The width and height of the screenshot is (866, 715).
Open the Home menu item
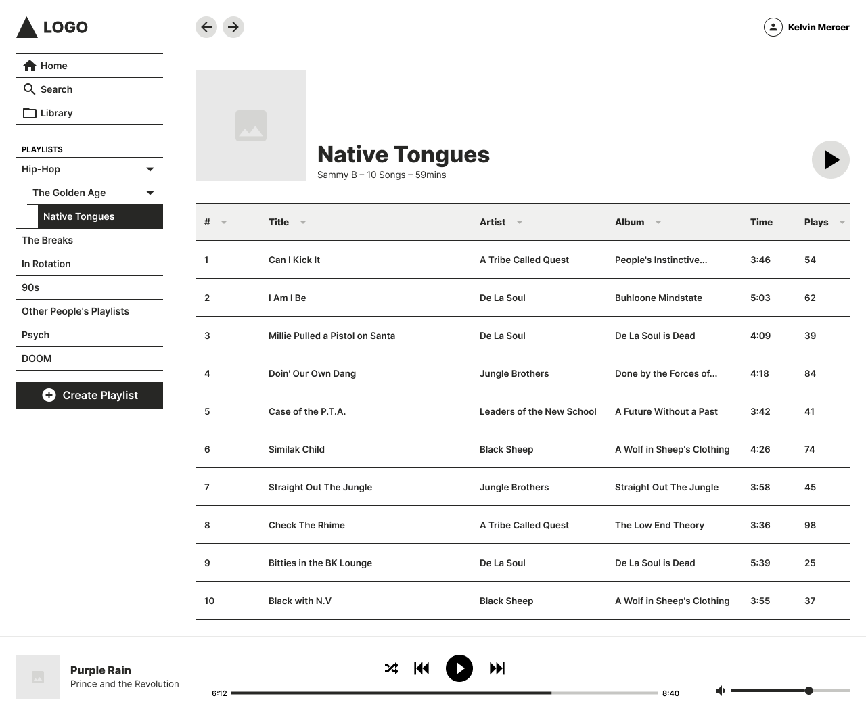point(89,66)
